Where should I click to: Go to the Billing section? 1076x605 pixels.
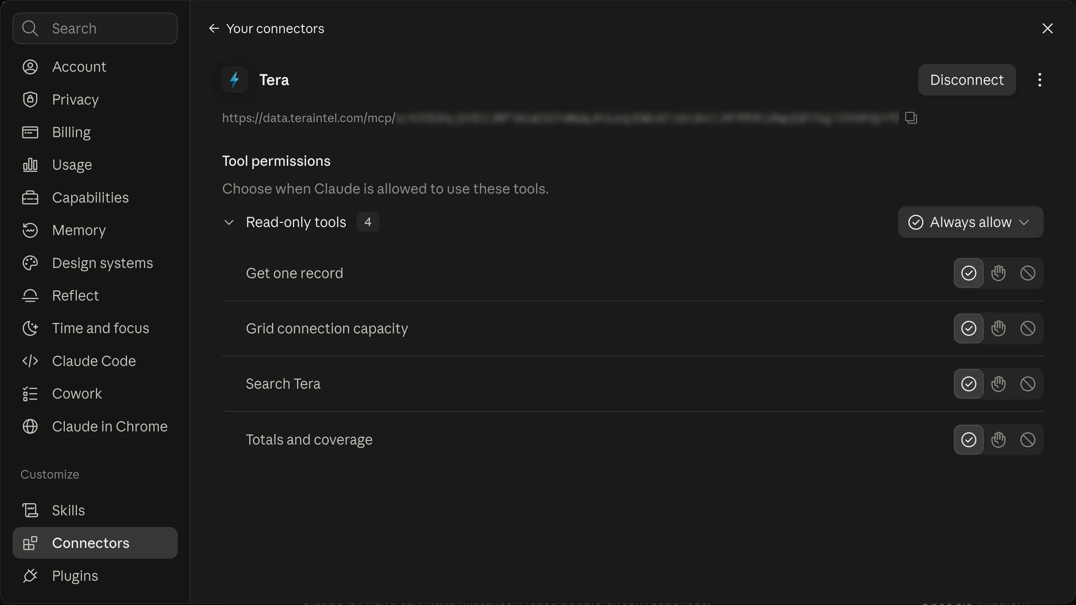point(95,132)
